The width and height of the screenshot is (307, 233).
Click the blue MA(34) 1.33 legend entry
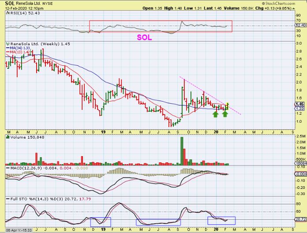point(18,48)
